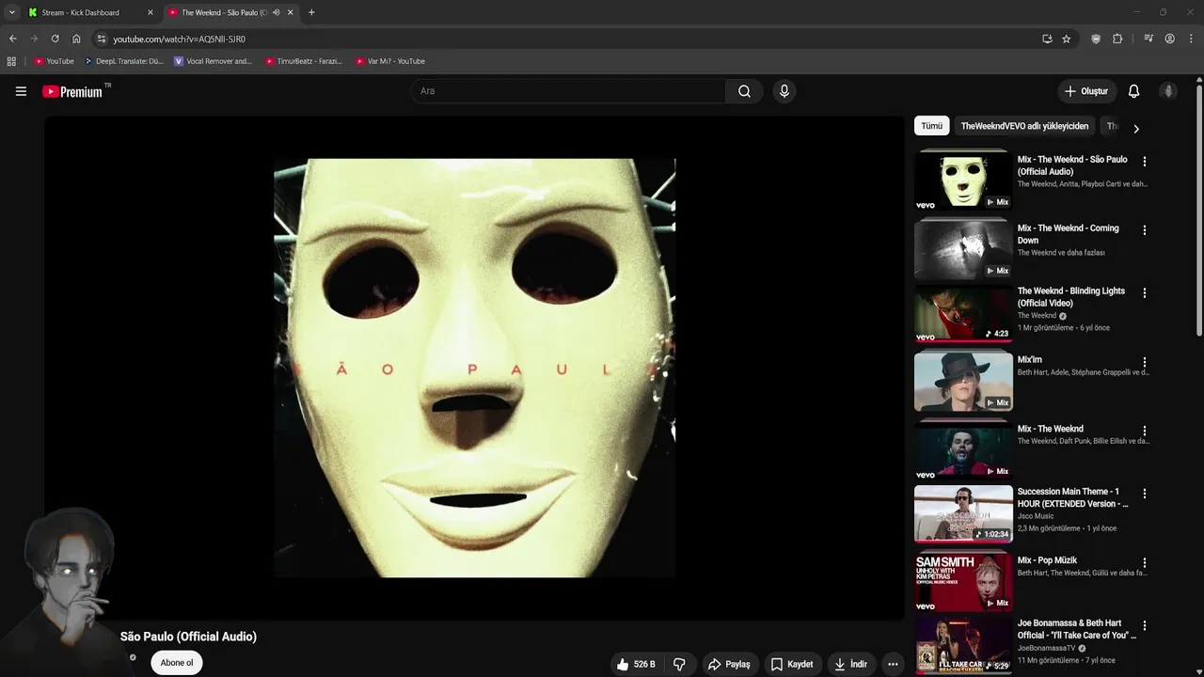Reload the page

(55, 39)
